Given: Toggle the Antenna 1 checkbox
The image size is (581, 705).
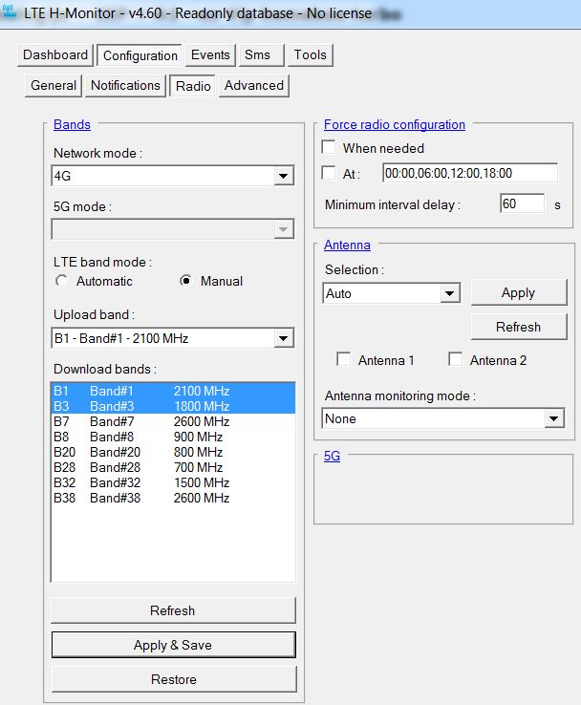Looking at the screenshot, I should (x=344, y=360).
